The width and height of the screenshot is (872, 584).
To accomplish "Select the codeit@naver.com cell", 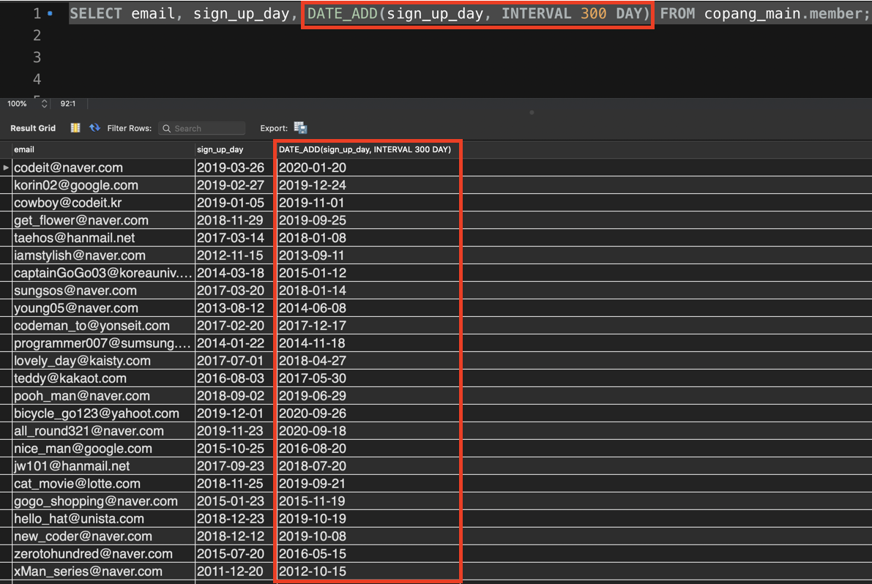I will point(103,168).
